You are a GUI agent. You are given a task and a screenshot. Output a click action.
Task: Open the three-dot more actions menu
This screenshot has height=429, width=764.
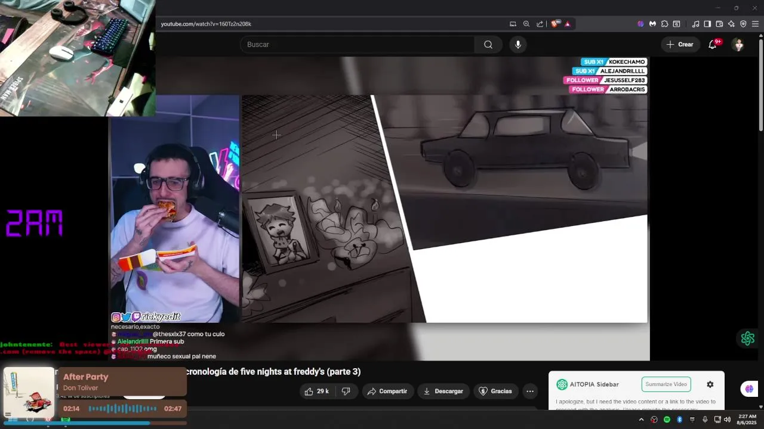tap(530, 391)
